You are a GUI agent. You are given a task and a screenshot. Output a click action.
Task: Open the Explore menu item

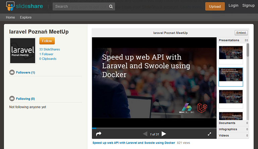click(x=26, y=17)
